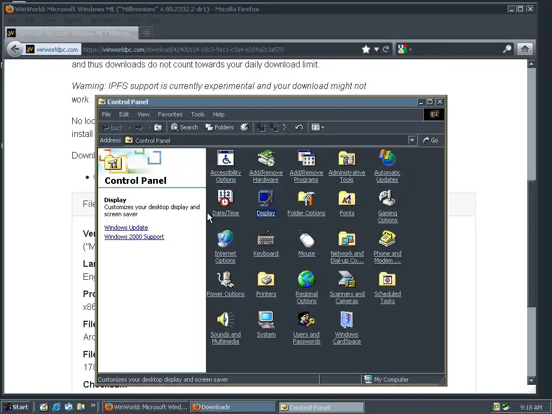Open Mouse settings

(x=307, y=243)
